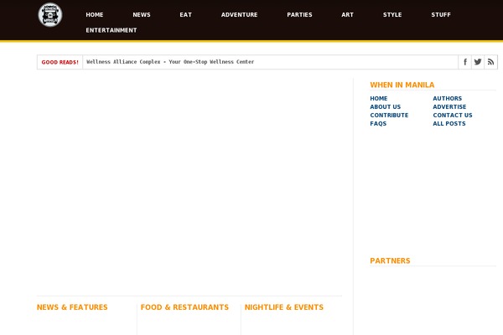This screenshot has width=503, height=335.
Task: Open the STYLE menu item
Action: tap(392, 15)
